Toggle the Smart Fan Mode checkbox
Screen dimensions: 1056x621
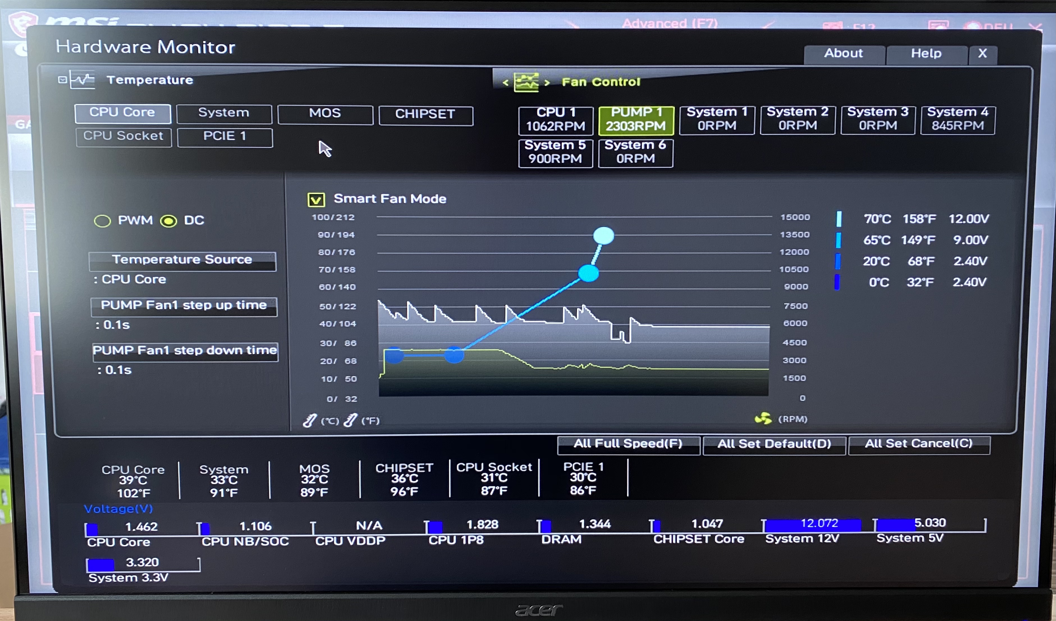pyautogui.click(x=316, y=200)
